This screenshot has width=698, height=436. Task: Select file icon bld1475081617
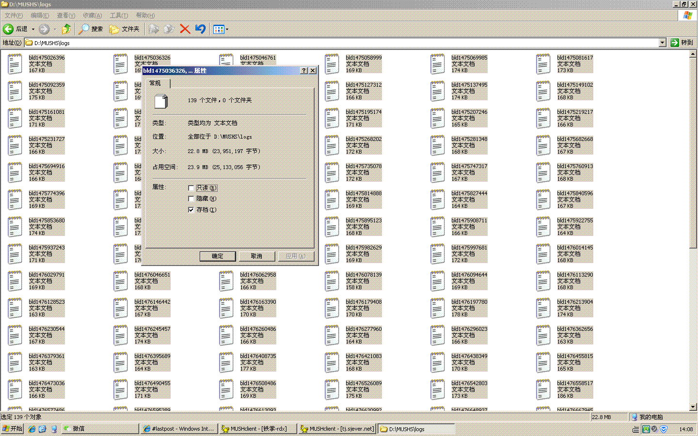[x=543, y=64]
